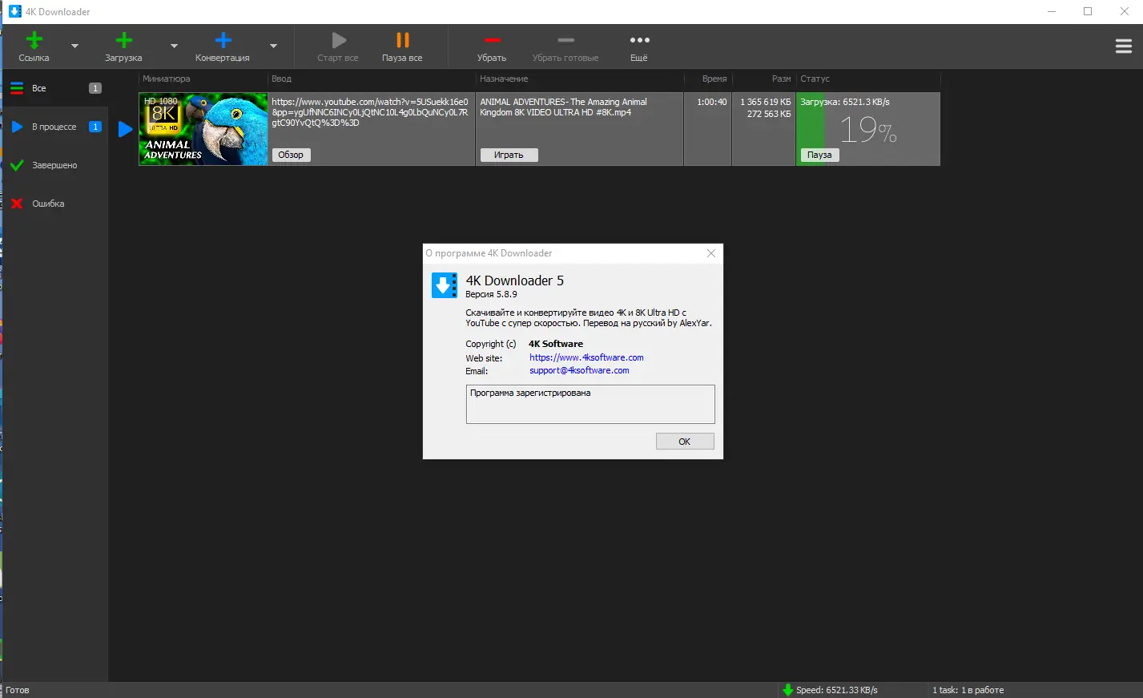Close the О программе 4K Downloader dialog
This screenshot has height=698, width=1143.
[x=711, y=253]
